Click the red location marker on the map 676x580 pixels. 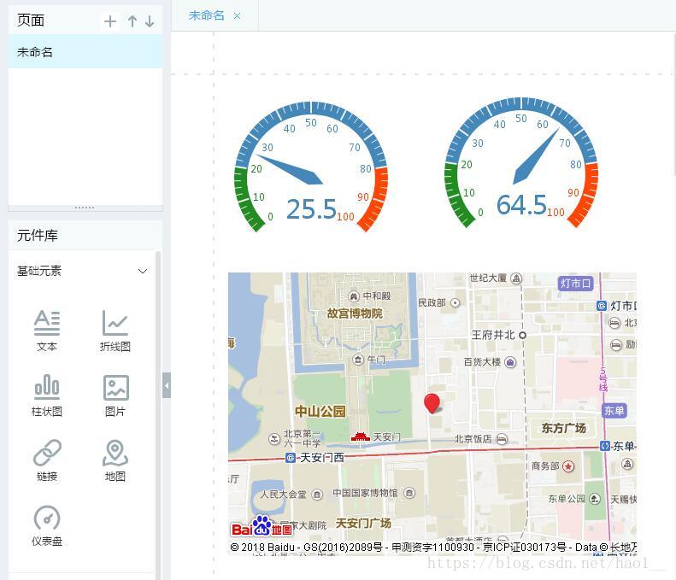pyautogui.click(x=432, y=404)
